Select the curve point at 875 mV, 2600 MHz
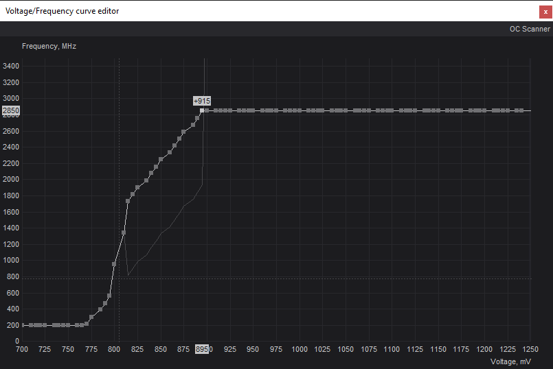The width and height of the screenshot is (553, 369). [x=183, y=132]
